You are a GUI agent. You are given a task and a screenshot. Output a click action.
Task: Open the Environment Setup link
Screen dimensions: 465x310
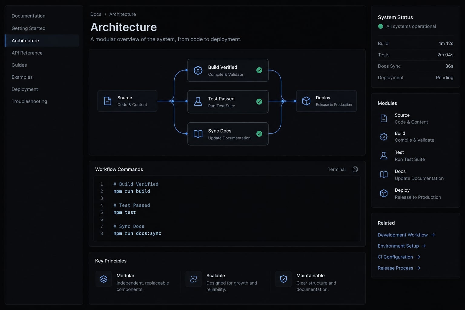(x=398, y=246)
